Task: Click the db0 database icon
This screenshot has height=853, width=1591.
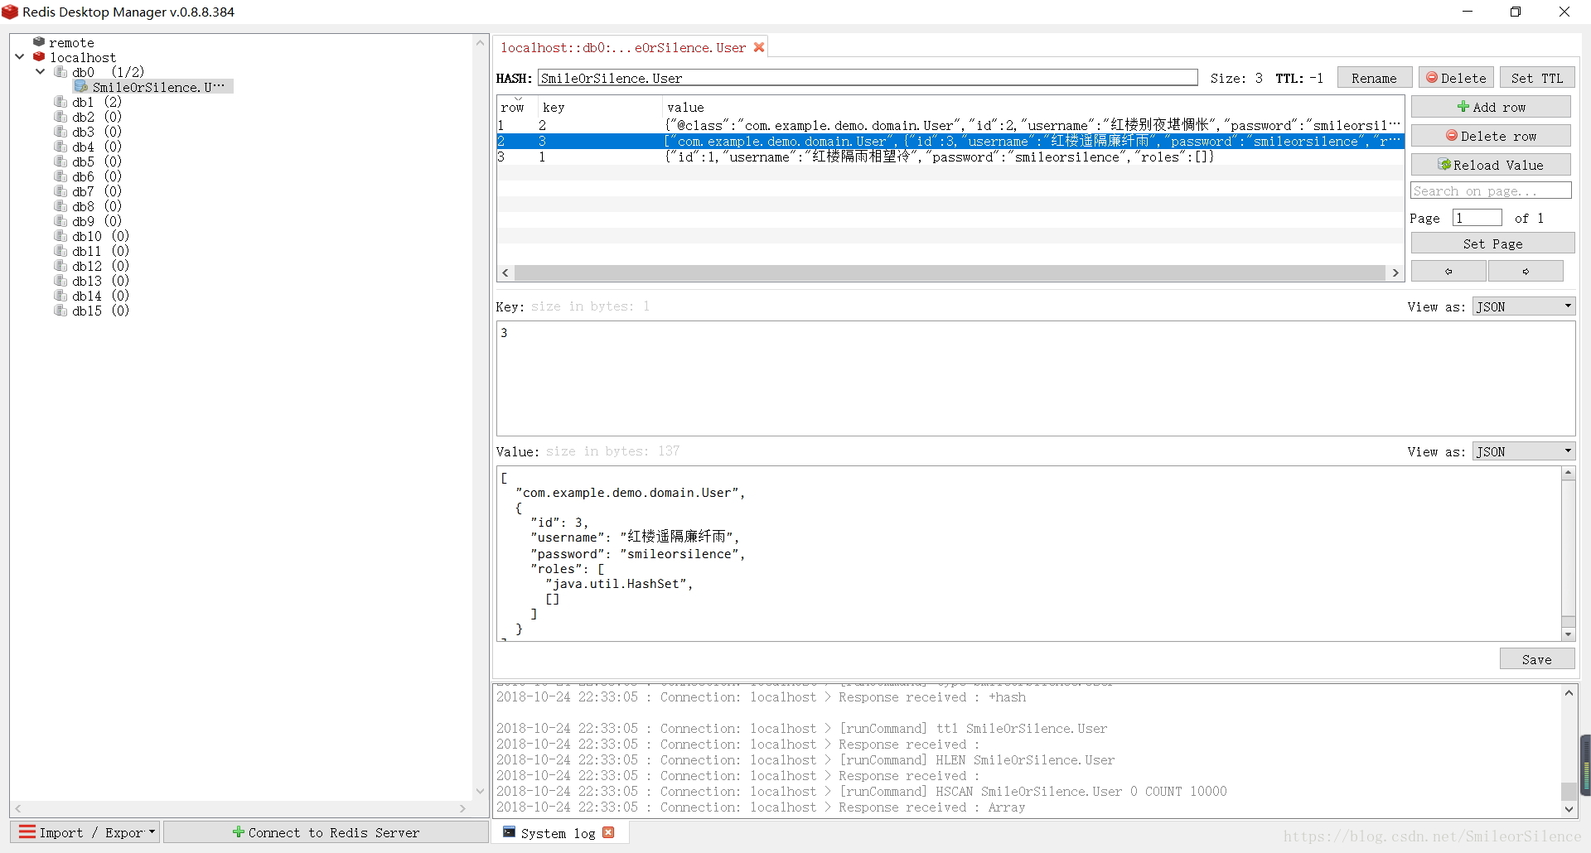Action: [60, 72]
